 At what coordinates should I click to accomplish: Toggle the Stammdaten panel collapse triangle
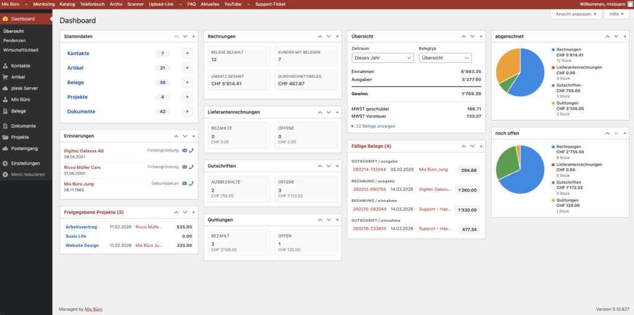[x=193, y=36]
